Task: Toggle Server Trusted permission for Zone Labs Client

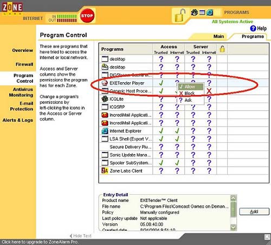Action: pyautogui.click(x=193, y=170)
